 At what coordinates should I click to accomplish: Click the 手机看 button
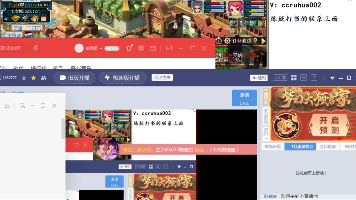click(x=280, y=78)
